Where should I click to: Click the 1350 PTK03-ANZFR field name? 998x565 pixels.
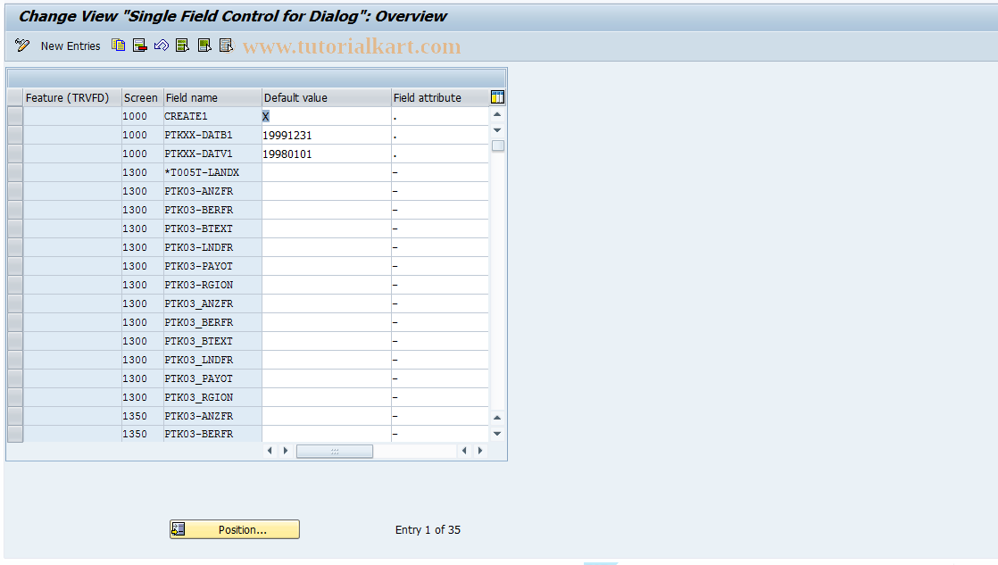coord(198,416)
